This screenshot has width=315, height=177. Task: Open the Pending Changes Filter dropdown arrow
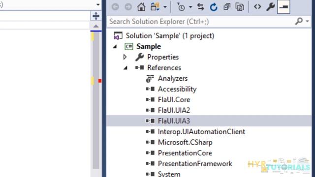pyautogui.click(x=190, y=7)
